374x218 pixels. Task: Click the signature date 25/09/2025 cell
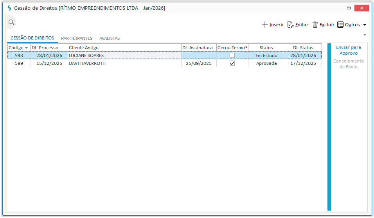(199, 63)
